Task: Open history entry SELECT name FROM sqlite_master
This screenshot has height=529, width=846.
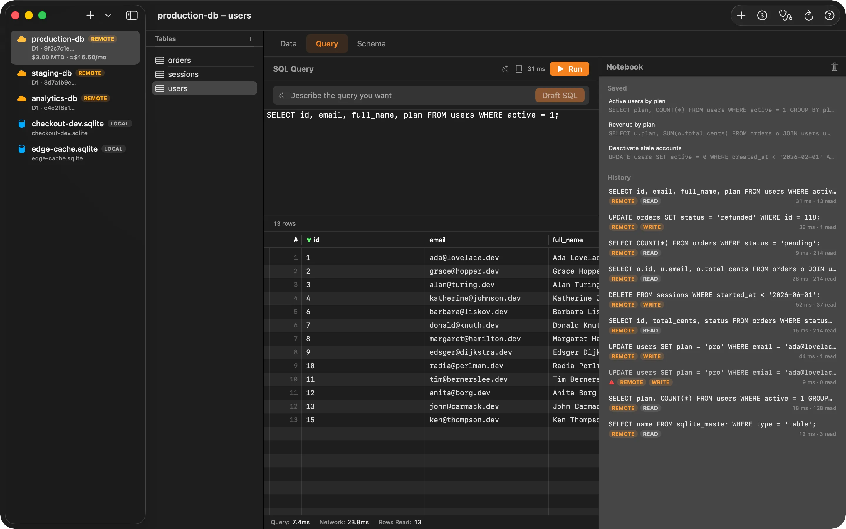Action: [x=722, y=428]
